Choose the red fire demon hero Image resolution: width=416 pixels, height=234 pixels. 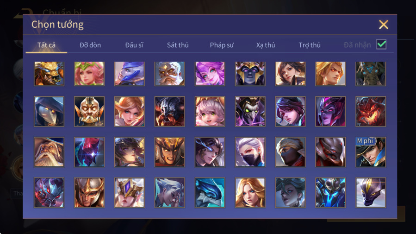[371, 112]
